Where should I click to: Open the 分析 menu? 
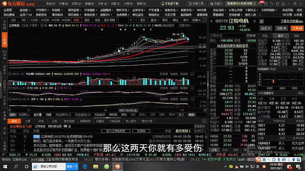(x=103, y=4)
